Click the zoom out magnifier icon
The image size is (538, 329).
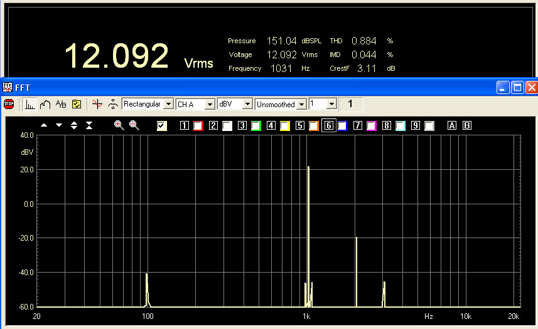click(x=134, y=125)
